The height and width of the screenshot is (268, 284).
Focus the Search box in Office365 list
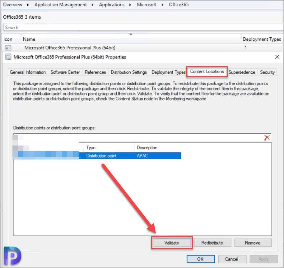(143, 27)
